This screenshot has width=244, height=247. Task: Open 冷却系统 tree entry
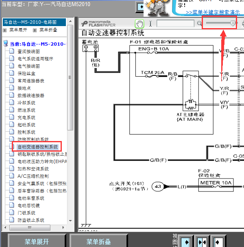(26, 103)
